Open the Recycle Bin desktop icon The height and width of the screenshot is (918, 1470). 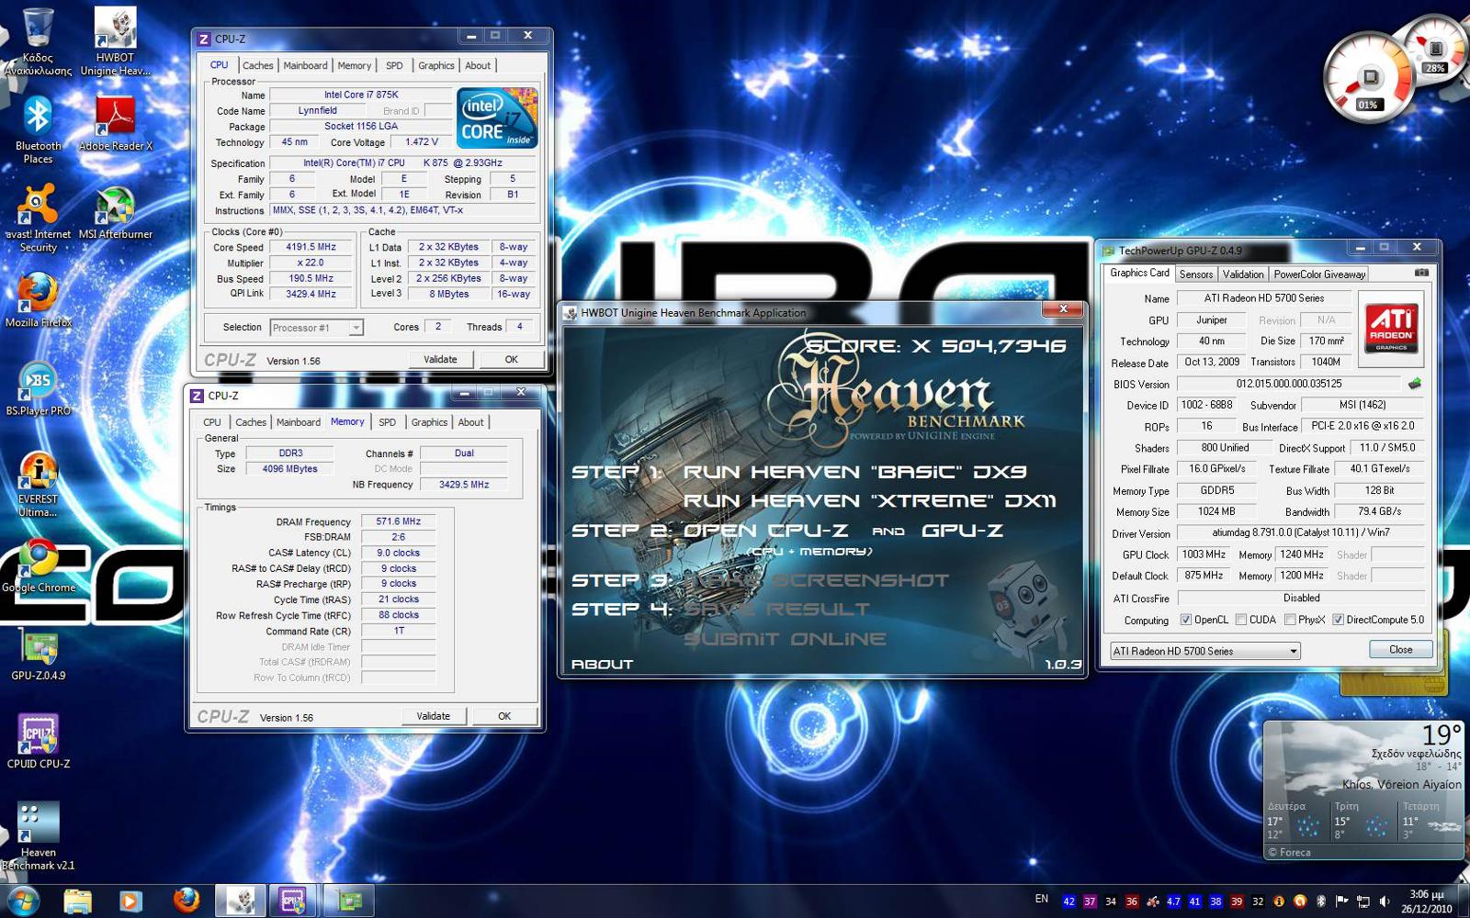38,41
